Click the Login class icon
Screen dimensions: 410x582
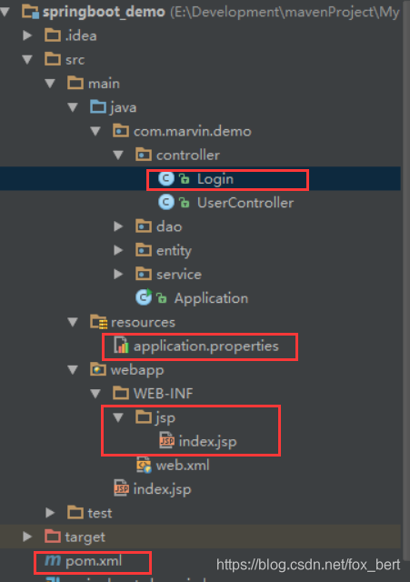click(x=166, y=178)
